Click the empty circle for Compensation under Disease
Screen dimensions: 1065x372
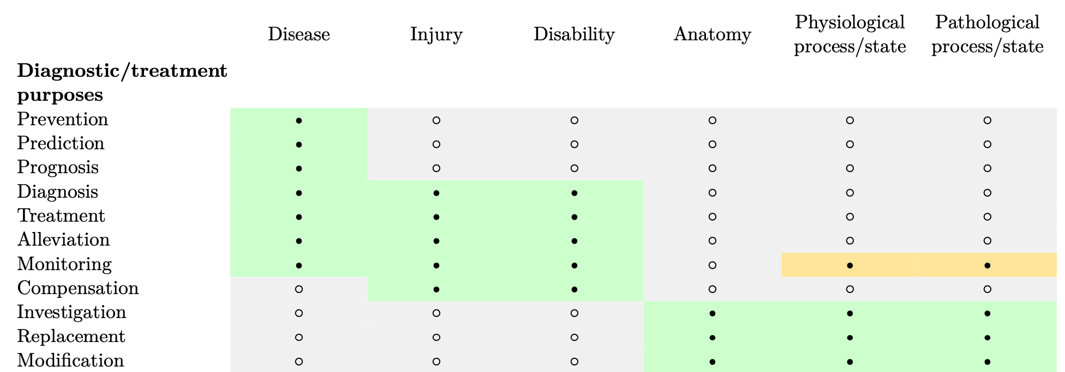pos(298,289)
